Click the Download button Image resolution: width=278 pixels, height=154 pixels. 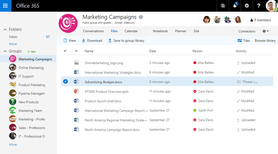point(92,41)
